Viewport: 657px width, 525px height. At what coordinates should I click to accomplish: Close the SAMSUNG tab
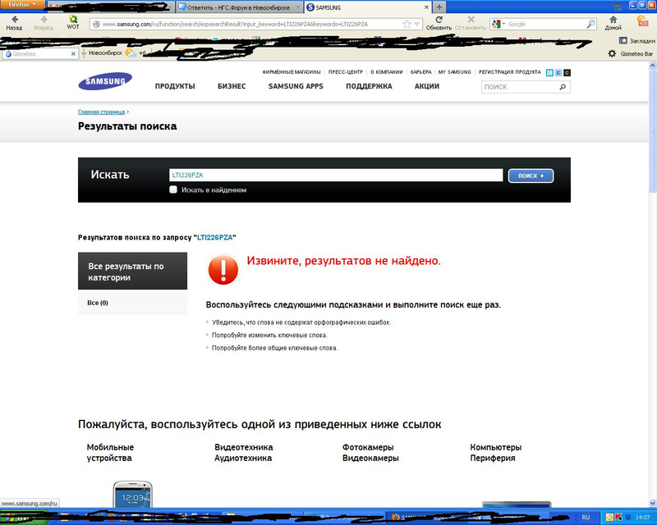[426, 7]
